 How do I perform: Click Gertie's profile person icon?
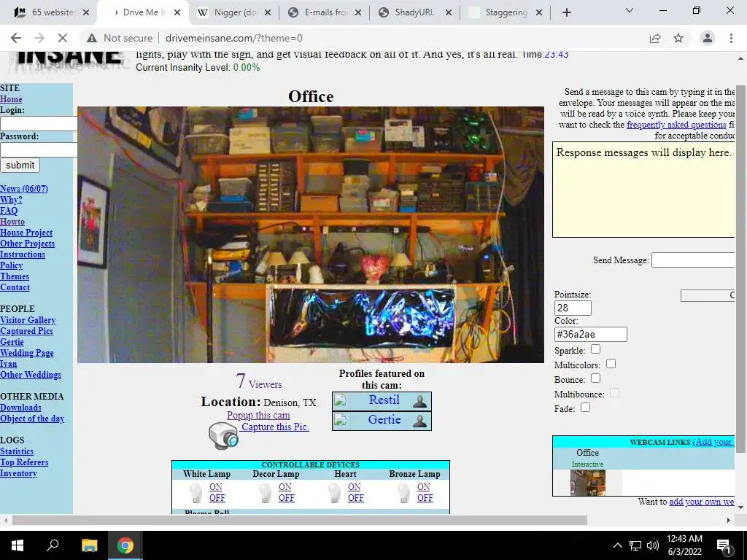coord(419,421)
